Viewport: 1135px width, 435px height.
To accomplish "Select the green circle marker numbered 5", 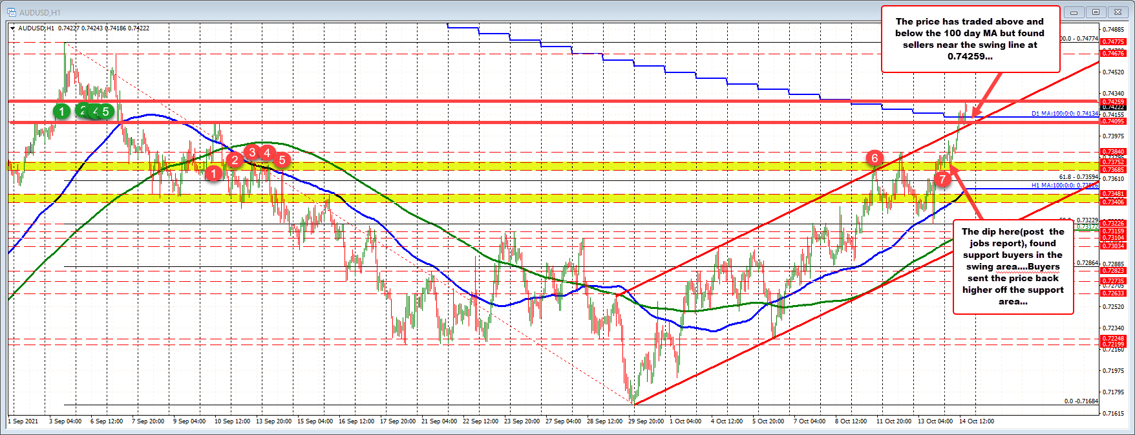I will tap(106, 111).
